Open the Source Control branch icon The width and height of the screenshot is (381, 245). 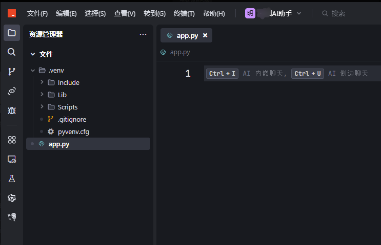pos(11,72)
